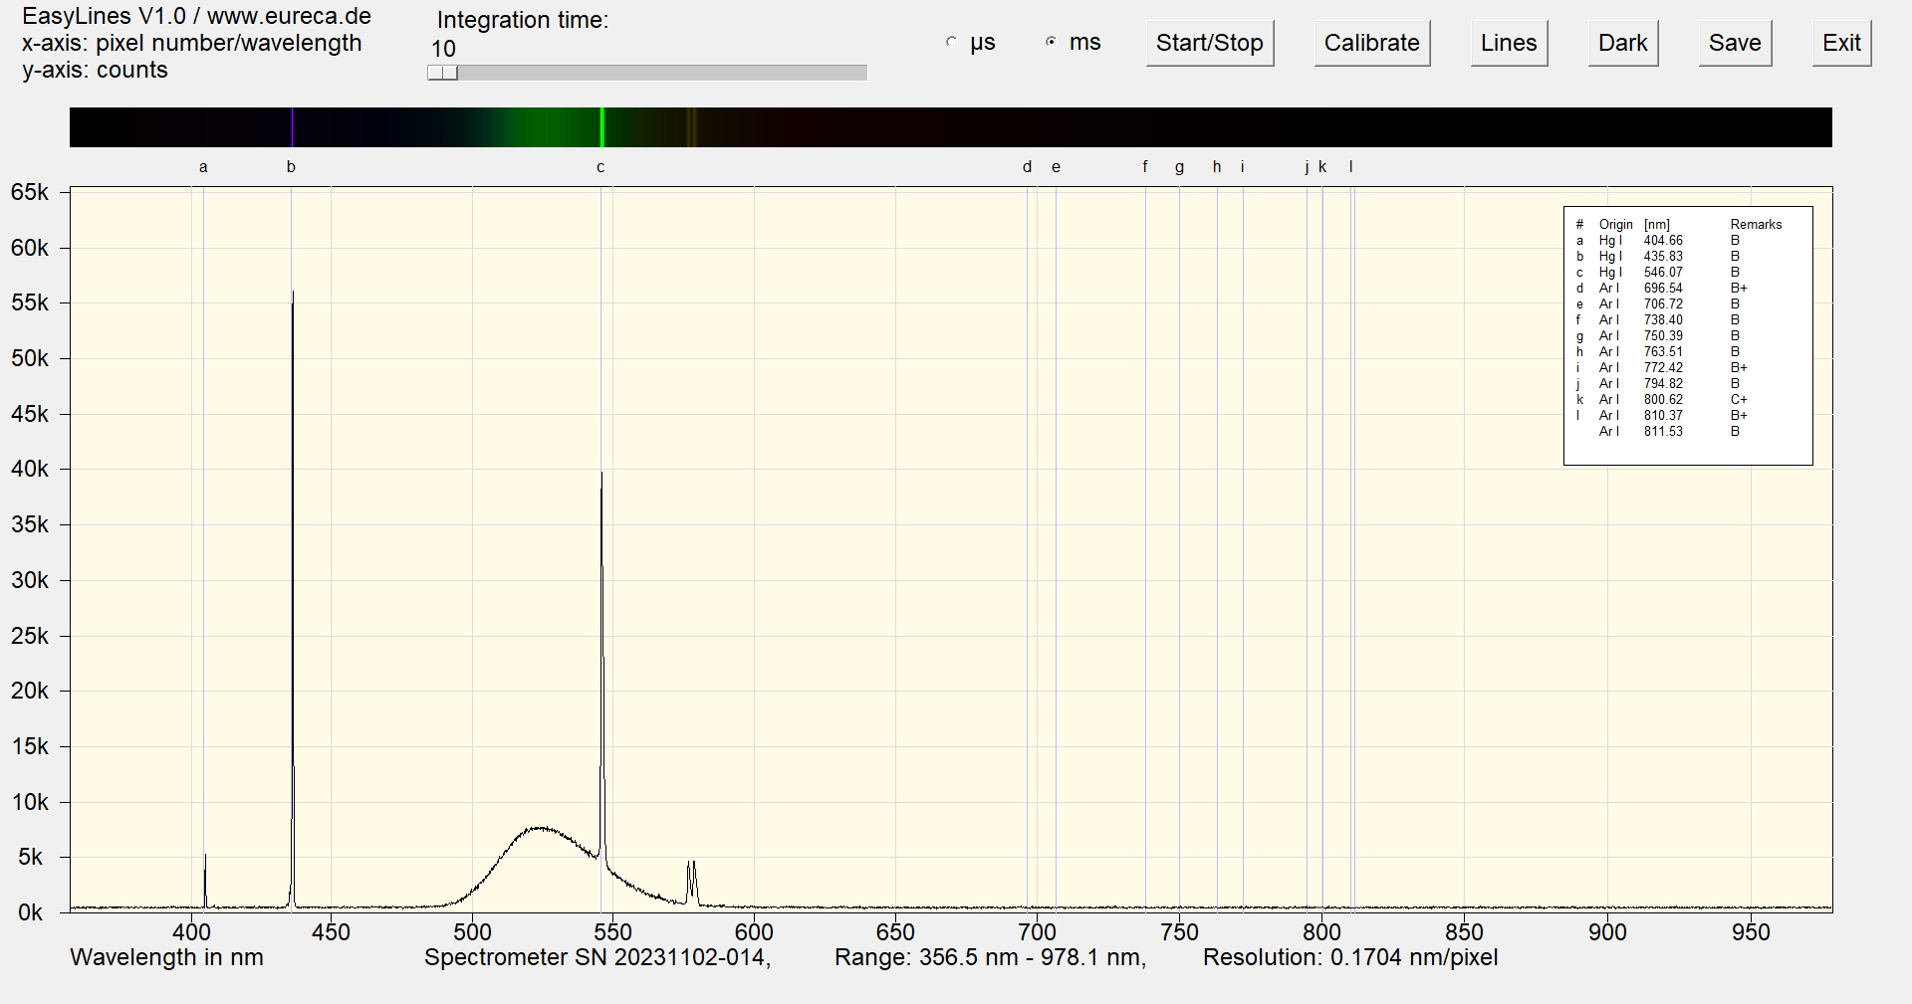Click the violet line in the spectrum color strip
The image size is (1912, 1004).
292,127
